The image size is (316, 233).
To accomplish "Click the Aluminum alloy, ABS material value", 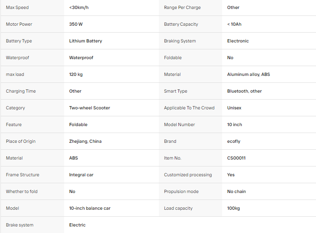I will (x=249, y=74).
